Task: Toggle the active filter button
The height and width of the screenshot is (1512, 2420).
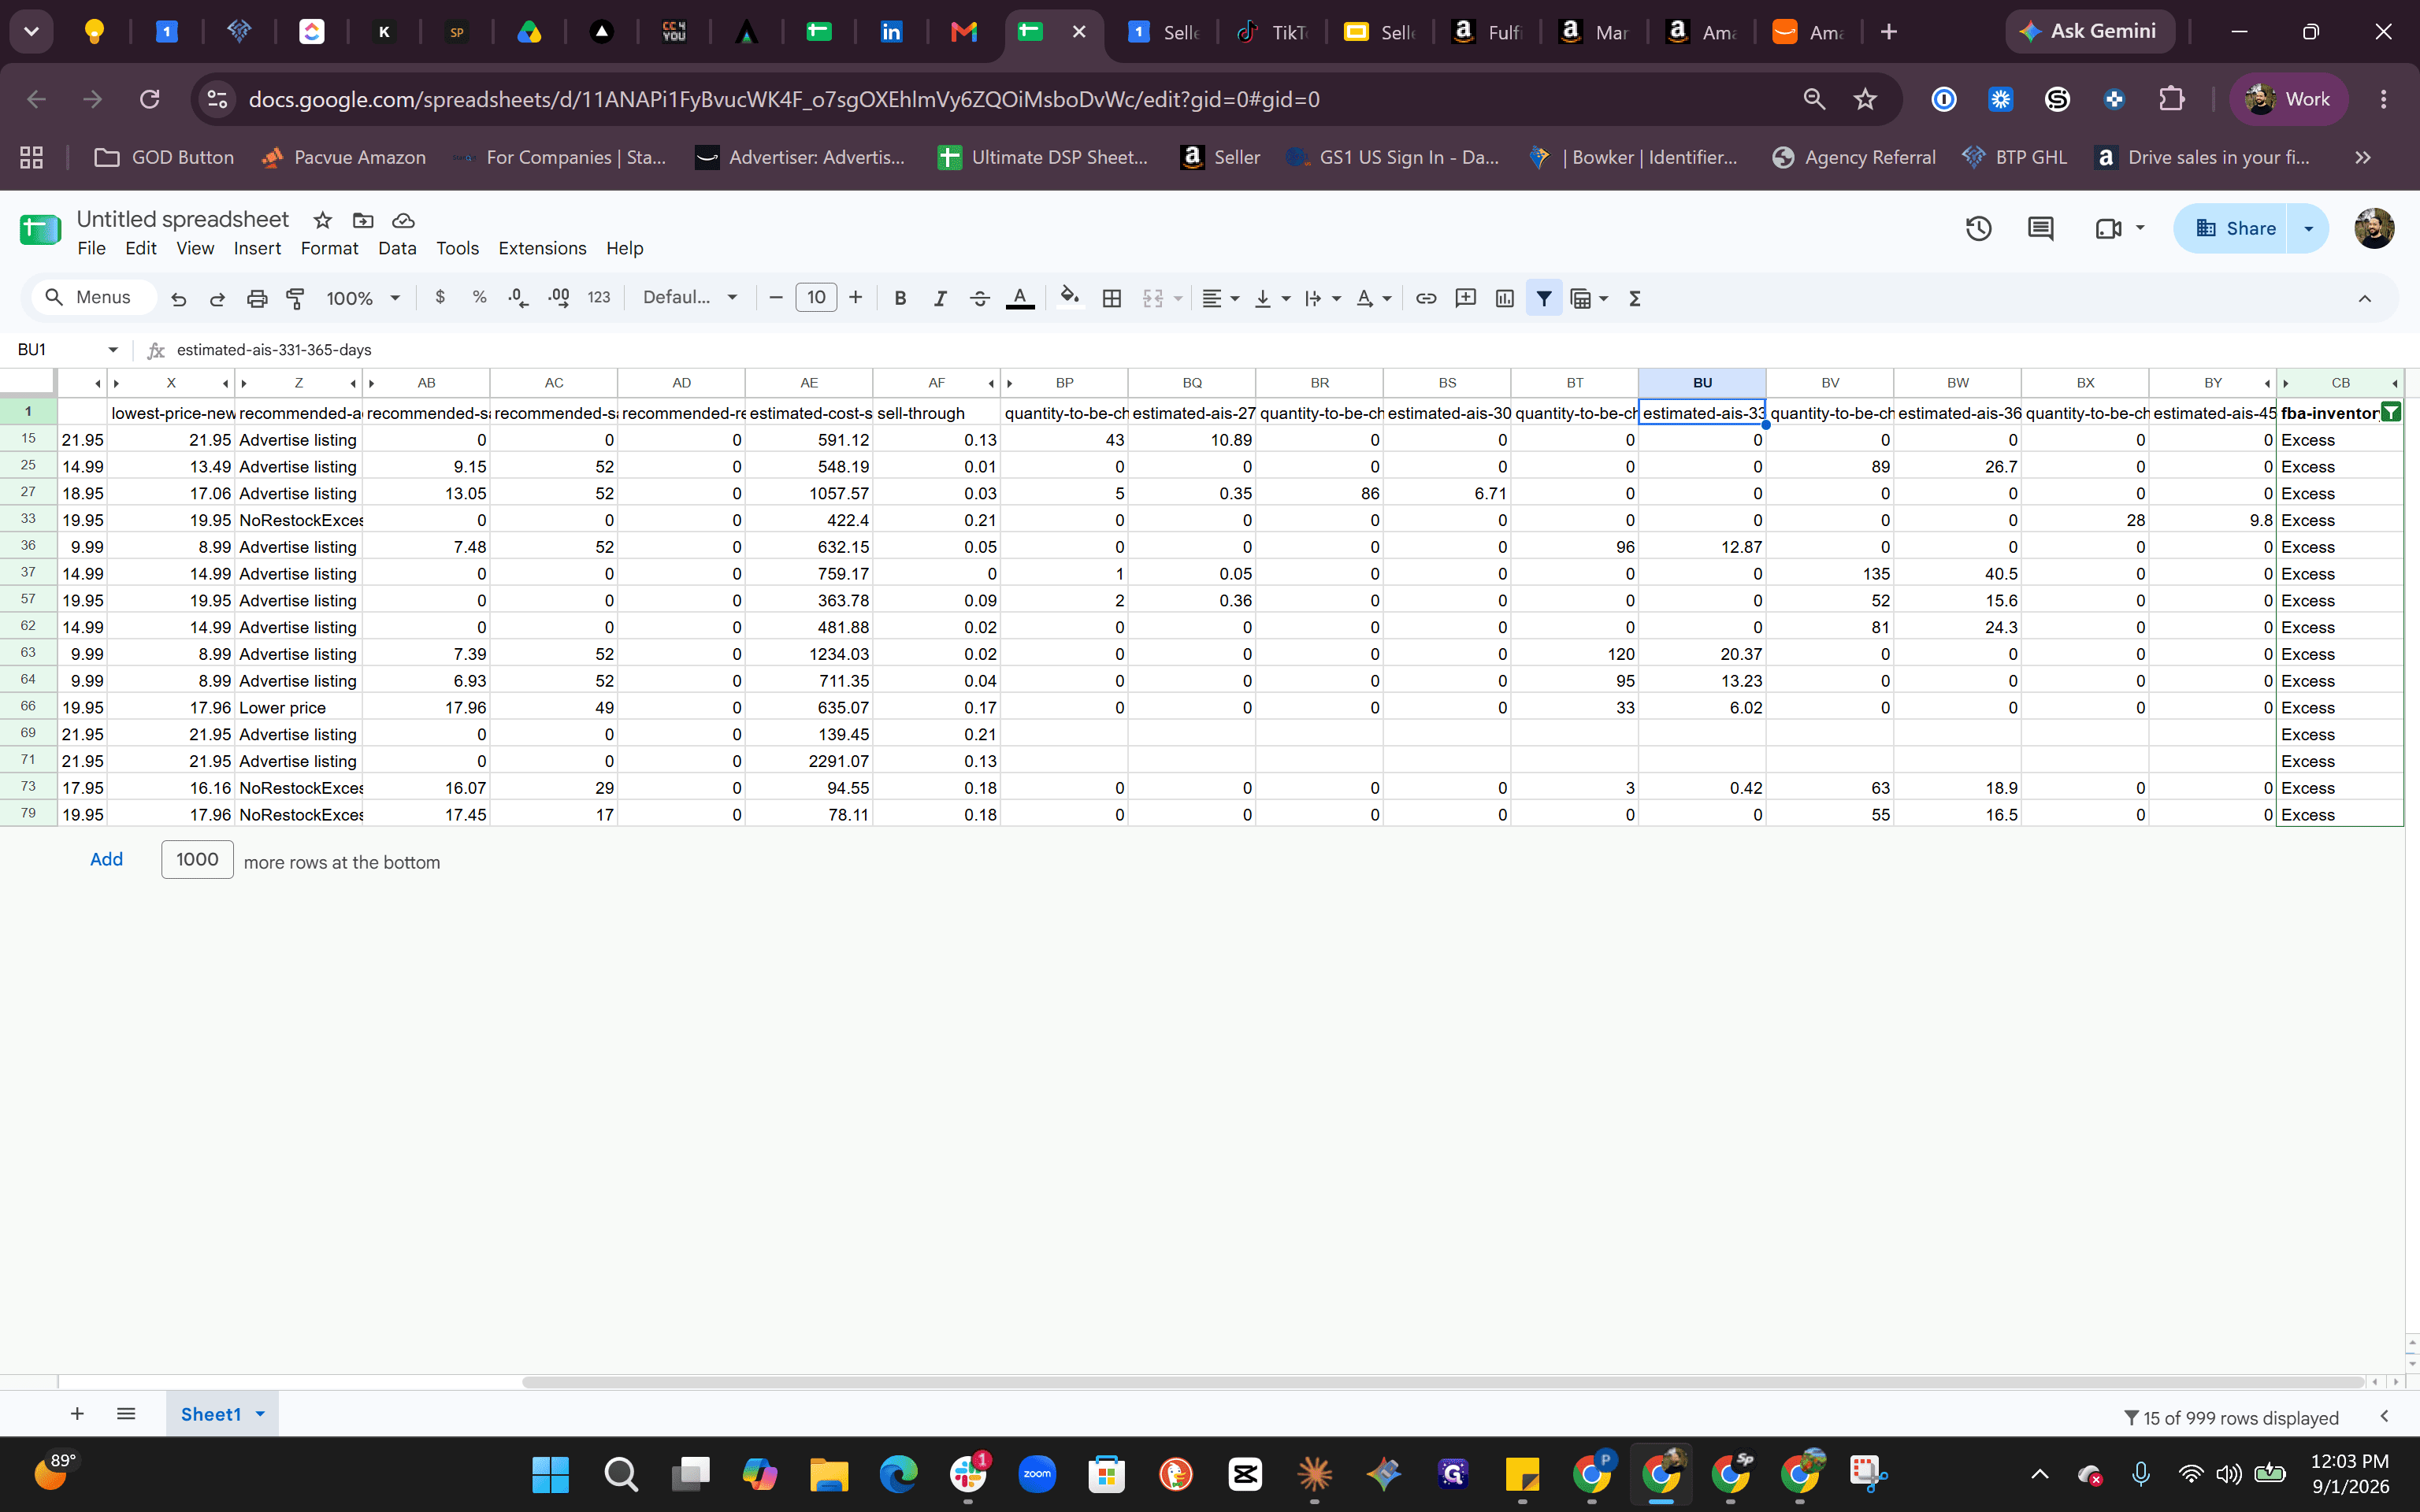Action: pyautogui.click(x=1544, y=298)
